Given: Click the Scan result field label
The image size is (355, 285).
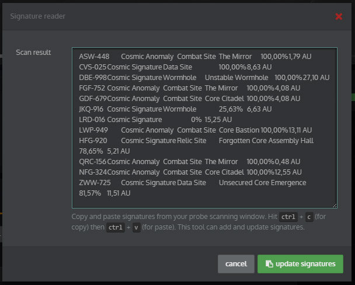Looking at the screenshot, I should point(33,53).
